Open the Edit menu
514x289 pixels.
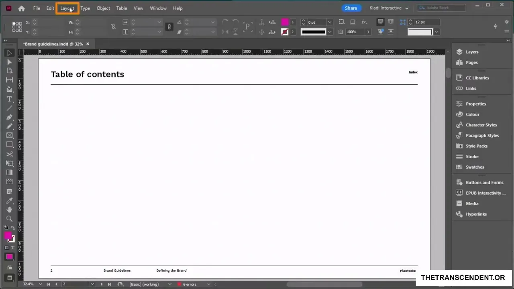(50, 8)
